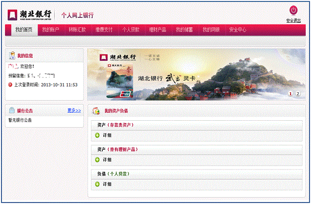Select the 缴费支付 tab
This screenshot has width=311, height=204.
pyautogui.click(x=104, y=30)
